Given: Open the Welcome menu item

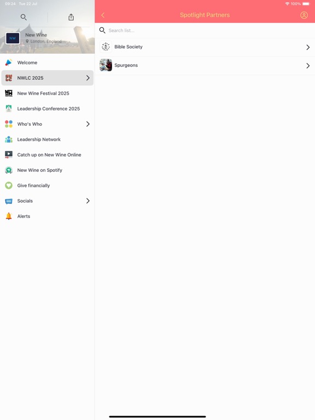Looking at the screenshot, I should point(48,62).
